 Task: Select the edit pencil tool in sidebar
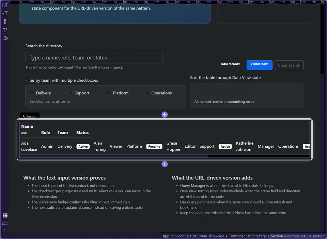pos(5,5)
